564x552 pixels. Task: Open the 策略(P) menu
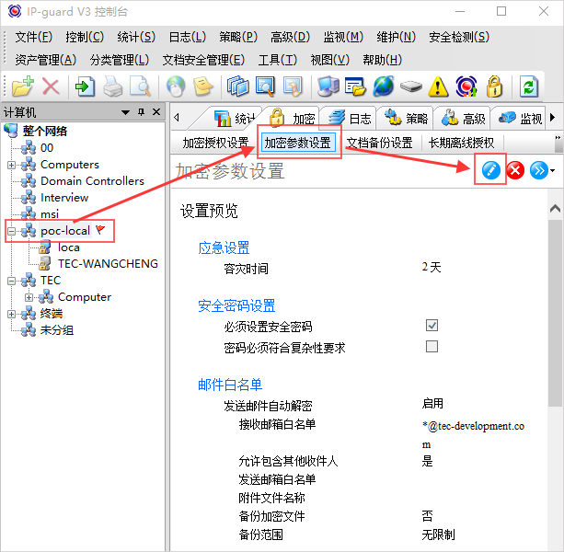pos(238,37)
